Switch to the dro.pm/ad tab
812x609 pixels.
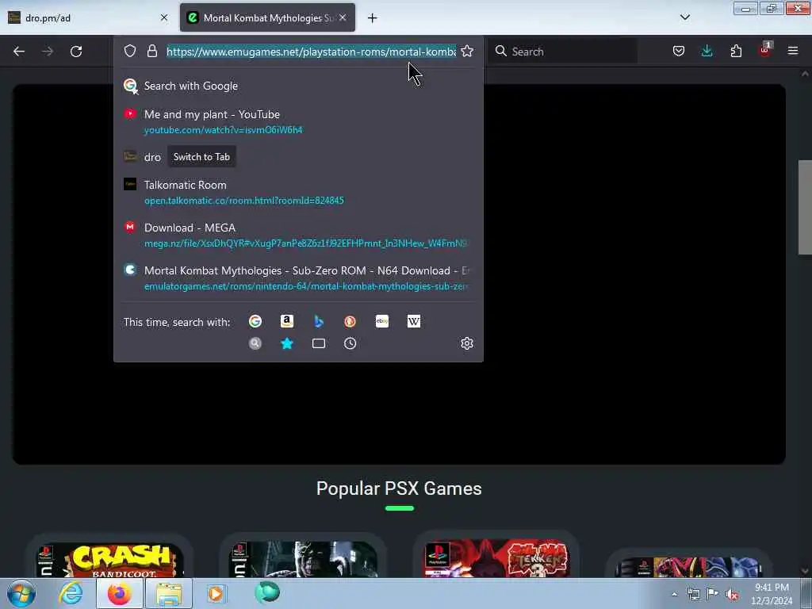pyautogui.click(x=87, y=17)
